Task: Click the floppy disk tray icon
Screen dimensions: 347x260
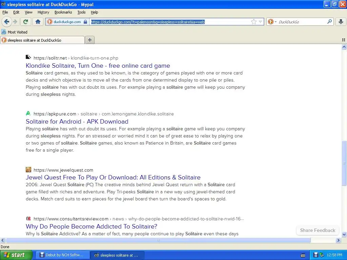Action: (315, 255)
